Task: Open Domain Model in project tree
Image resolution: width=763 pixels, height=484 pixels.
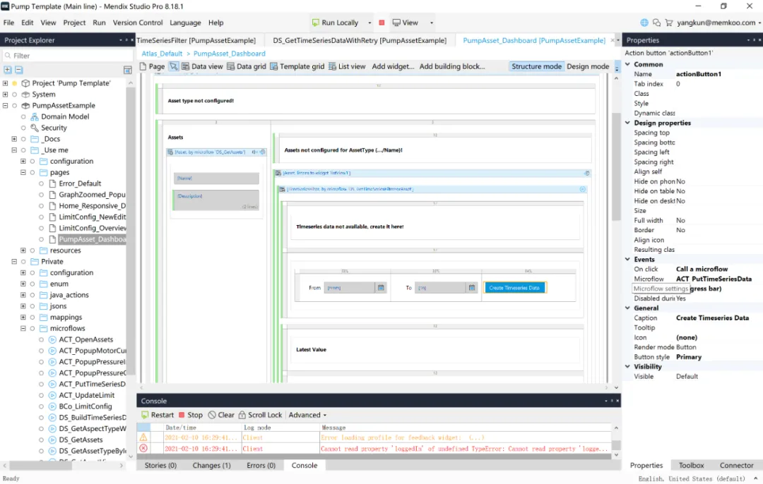Action: point(65,116)
